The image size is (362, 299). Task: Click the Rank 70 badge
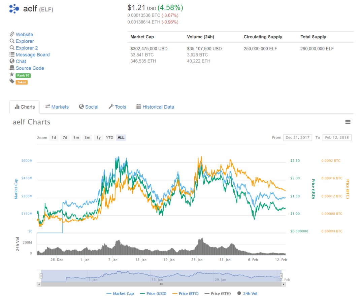click(23, 75)
